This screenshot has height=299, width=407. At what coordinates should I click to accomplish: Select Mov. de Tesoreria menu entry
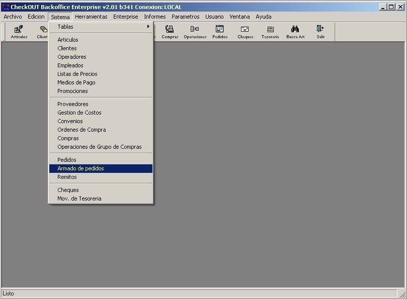[101, 198]
